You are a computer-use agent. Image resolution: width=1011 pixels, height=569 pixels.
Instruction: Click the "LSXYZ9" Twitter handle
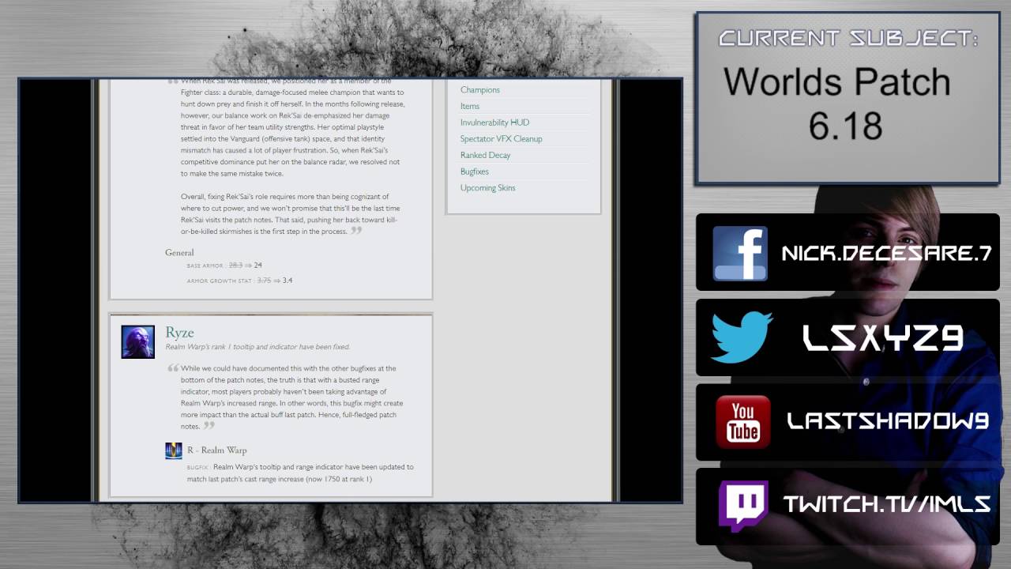[883, 338]
